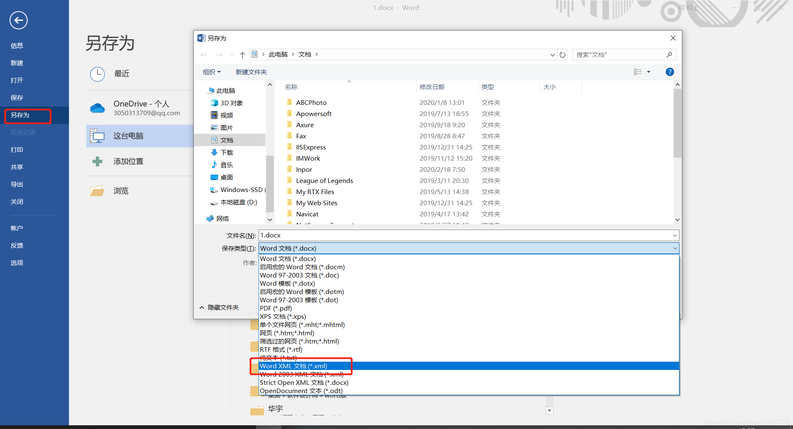Choose XPS 文档 (*.xps) format

pos(469,316)
